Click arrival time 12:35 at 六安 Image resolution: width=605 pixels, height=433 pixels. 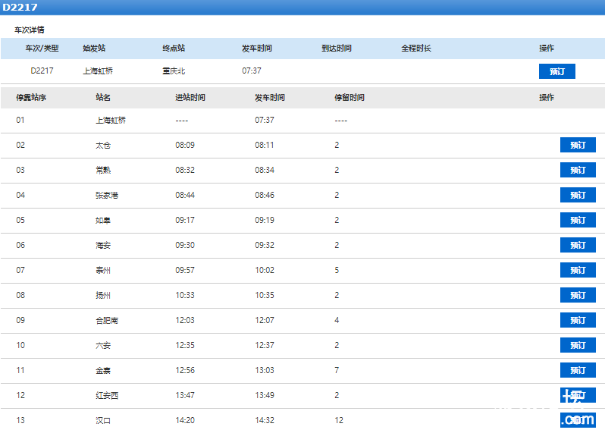tap(185, 345)
